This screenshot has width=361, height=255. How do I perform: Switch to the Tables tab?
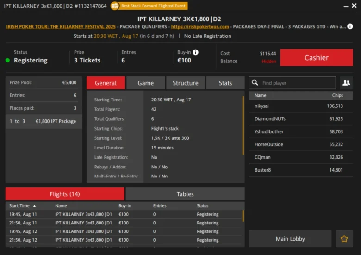[x=185, y=194]
